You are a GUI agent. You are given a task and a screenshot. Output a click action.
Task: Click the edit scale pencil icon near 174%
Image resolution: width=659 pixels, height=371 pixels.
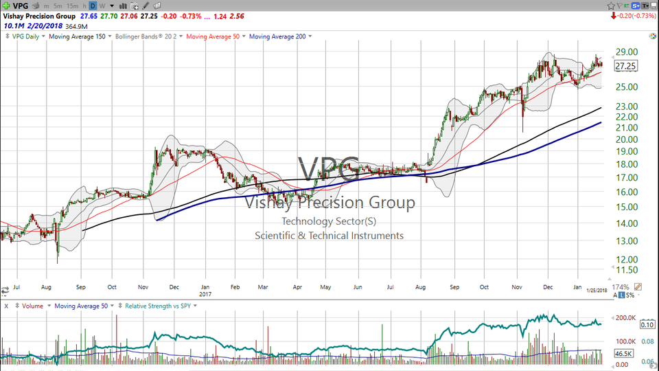[x=638, y=287]
